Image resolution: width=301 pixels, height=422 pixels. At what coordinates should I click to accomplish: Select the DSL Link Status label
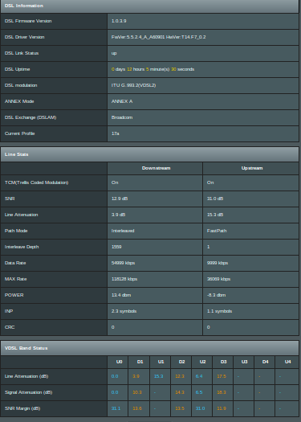tap(22, 53)
